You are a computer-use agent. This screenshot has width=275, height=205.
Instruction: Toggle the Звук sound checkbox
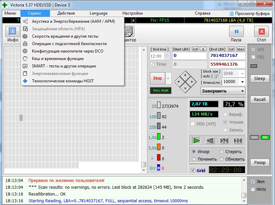(x=253, y=181)
